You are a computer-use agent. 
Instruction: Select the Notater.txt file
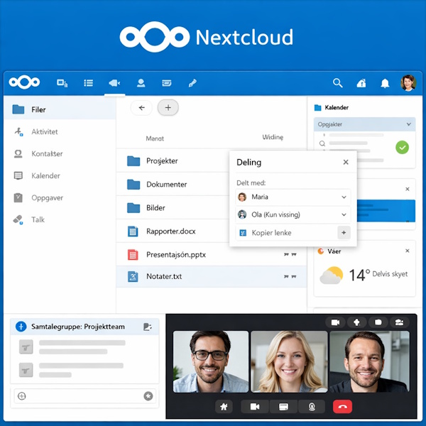pos(212,277)
